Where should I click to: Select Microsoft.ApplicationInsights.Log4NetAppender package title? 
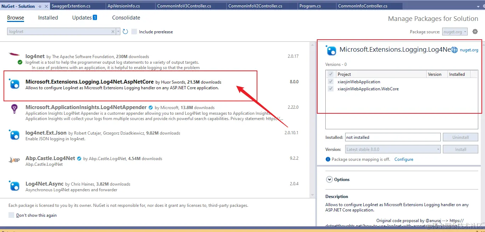86,107
